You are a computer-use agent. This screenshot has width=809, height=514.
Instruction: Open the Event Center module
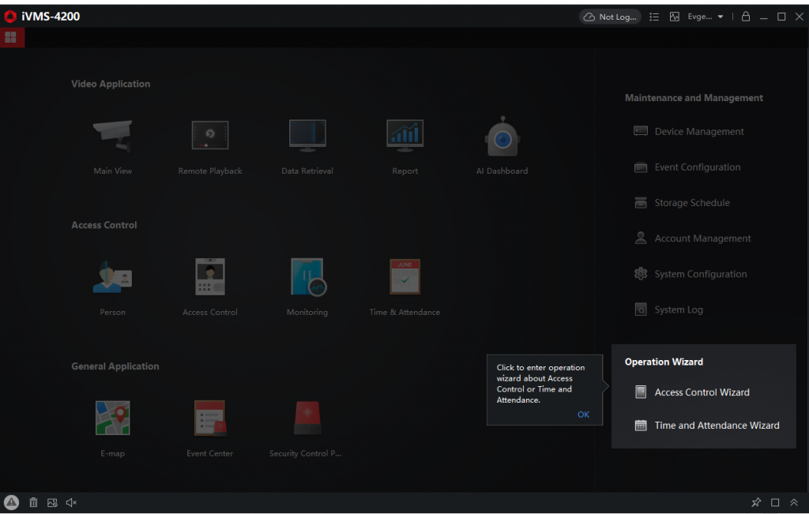coord(210,419)
